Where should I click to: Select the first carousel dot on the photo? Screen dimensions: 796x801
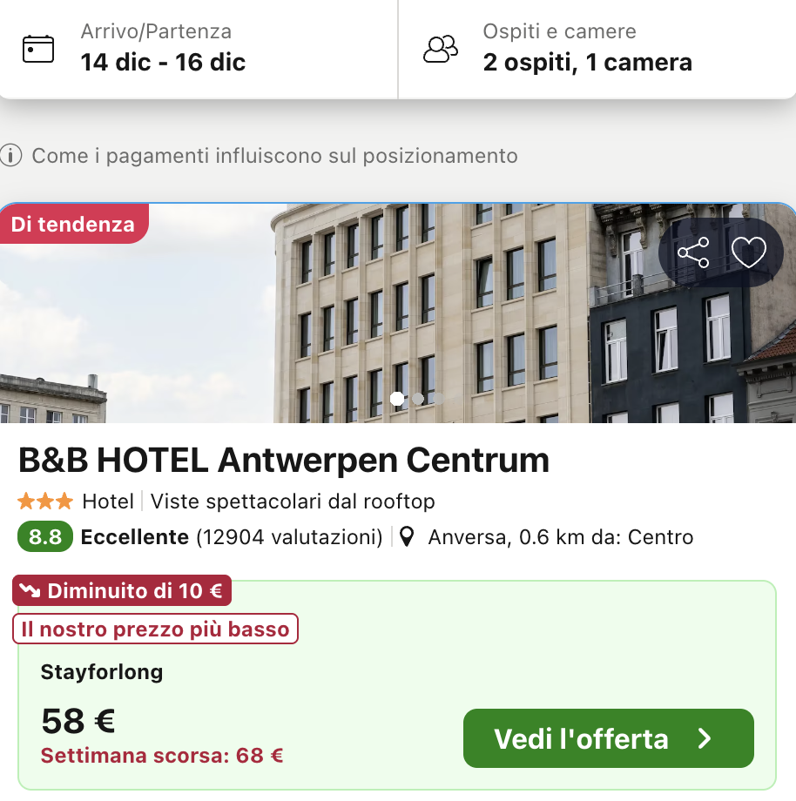pyautogui.click(x=397, y=399)
